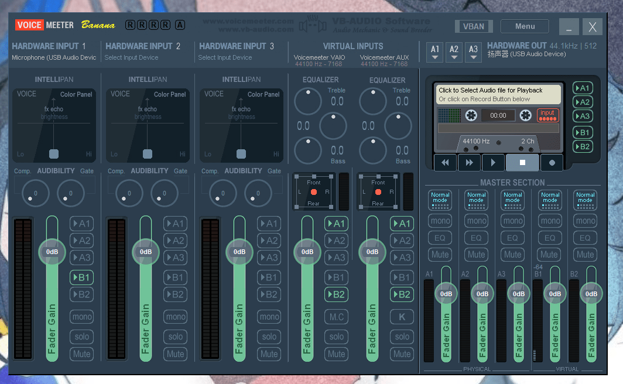Mute Hardware Input 1 strip
The height and width of the screenshot is (384, 623).
[x=81, y=354]
